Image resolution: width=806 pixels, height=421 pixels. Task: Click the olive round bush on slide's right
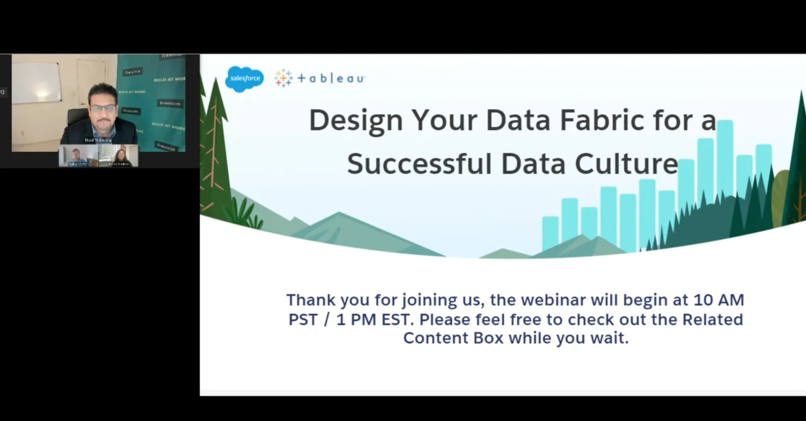pyautogui.click(x=782, y=190)
